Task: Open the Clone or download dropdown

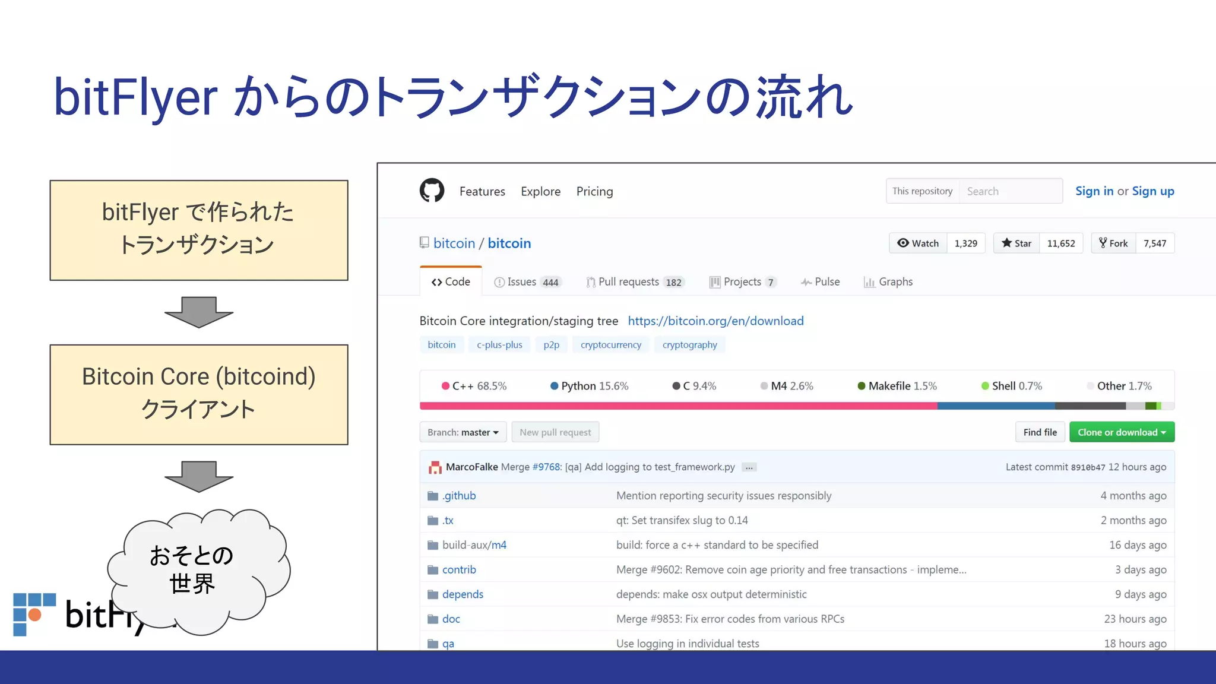Action: pyautogui.click(x=1122, y=432)
